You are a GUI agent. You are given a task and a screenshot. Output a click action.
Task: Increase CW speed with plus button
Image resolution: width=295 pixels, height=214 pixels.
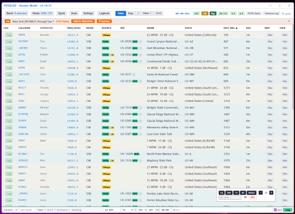pyautogui.click(x=271, y=192)
